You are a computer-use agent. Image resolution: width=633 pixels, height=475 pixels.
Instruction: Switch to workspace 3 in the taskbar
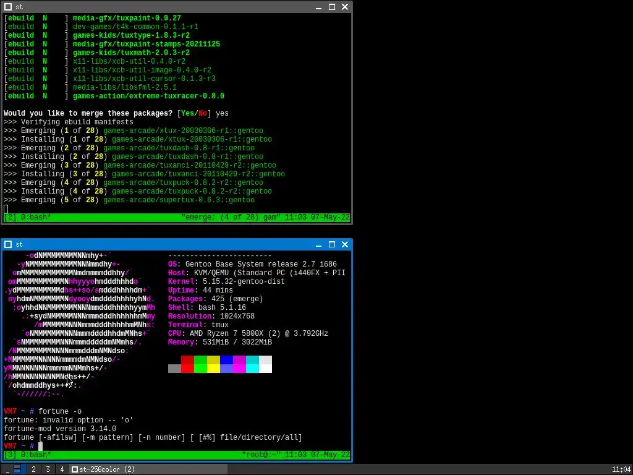click(48, 469)
